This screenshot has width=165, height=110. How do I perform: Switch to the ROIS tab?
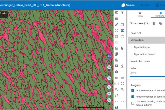pos(160,14)
